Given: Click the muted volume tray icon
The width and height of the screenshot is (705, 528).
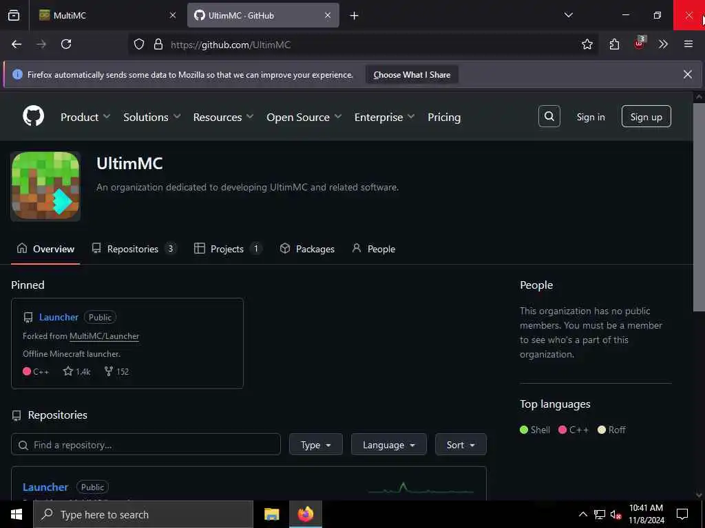Looking at the screenshot, I should coord(615,514).
